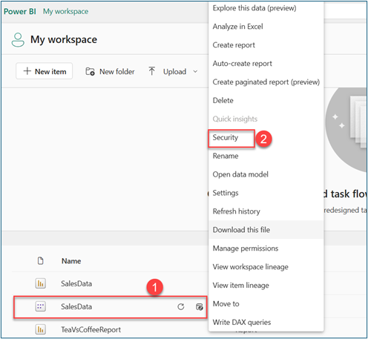This screenshot has height=339, width=368.
Task: Click the Power BI home link
Action: tap(20, 11)
